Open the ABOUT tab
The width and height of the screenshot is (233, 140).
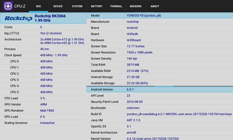pyautogui.click(x=155, y=6)
